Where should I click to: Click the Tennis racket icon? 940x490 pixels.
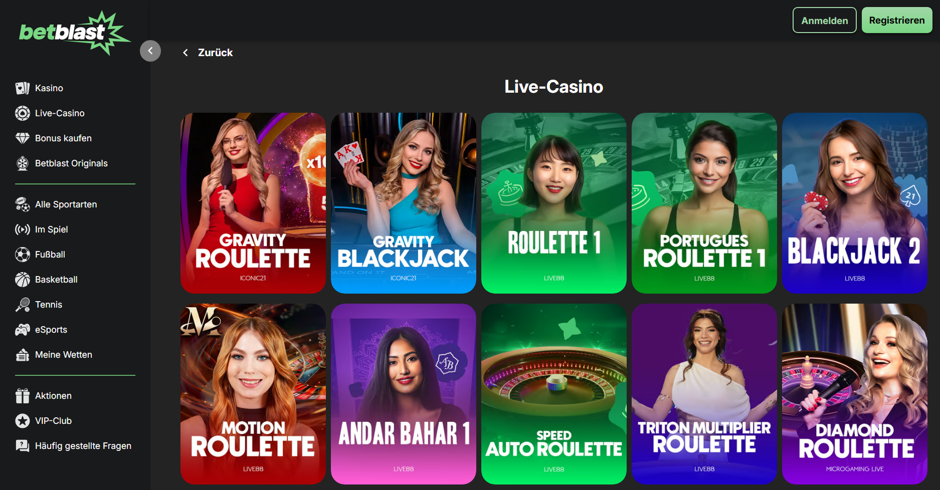pyautogui.click(x=22, y=304)
